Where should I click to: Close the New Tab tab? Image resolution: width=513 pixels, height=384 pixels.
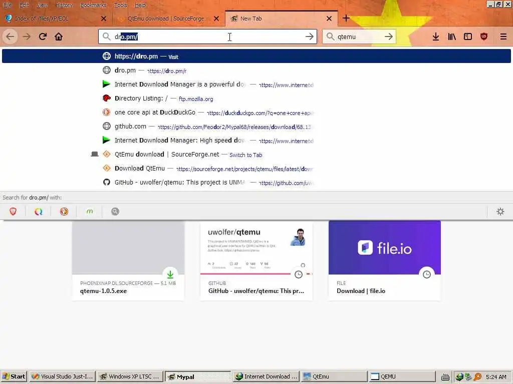click(x=329, y=18)
